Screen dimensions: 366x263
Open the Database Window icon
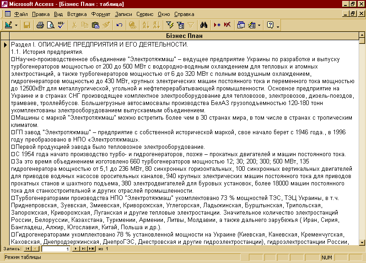point(241,25)
